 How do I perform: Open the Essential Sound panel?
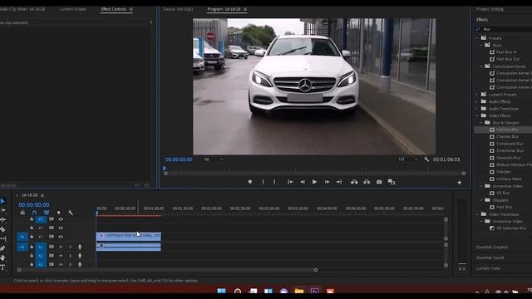pyautogui.click(x=490, y=257)
